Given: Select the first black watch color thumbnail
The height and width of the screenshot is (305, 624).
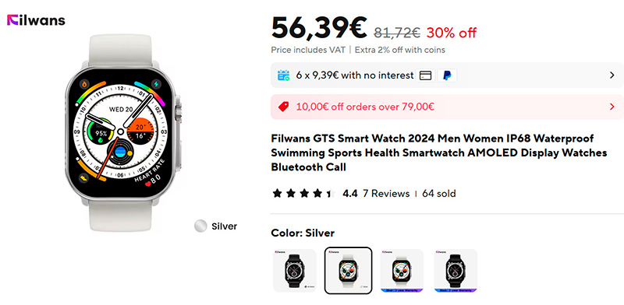Looking at the screenshot, I should tap(295, 271).
